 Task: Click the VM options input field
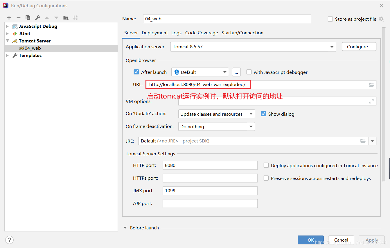277,101
